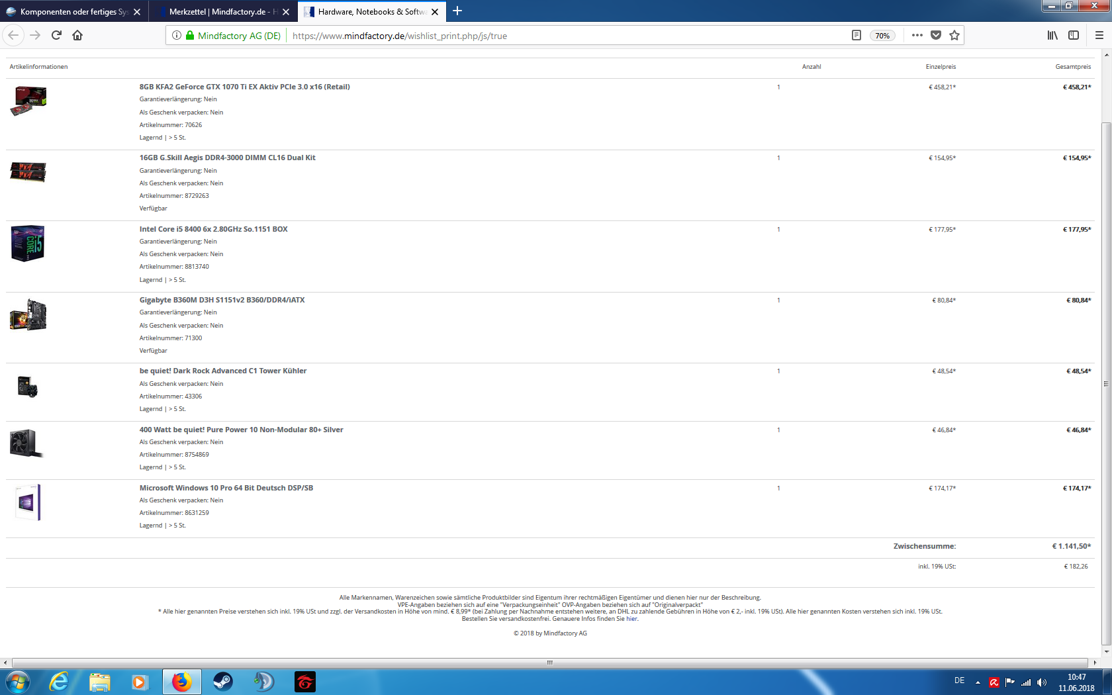Open the Windows Start menu
Screen dimensions: 1112x695
click(x=17, y=682)
